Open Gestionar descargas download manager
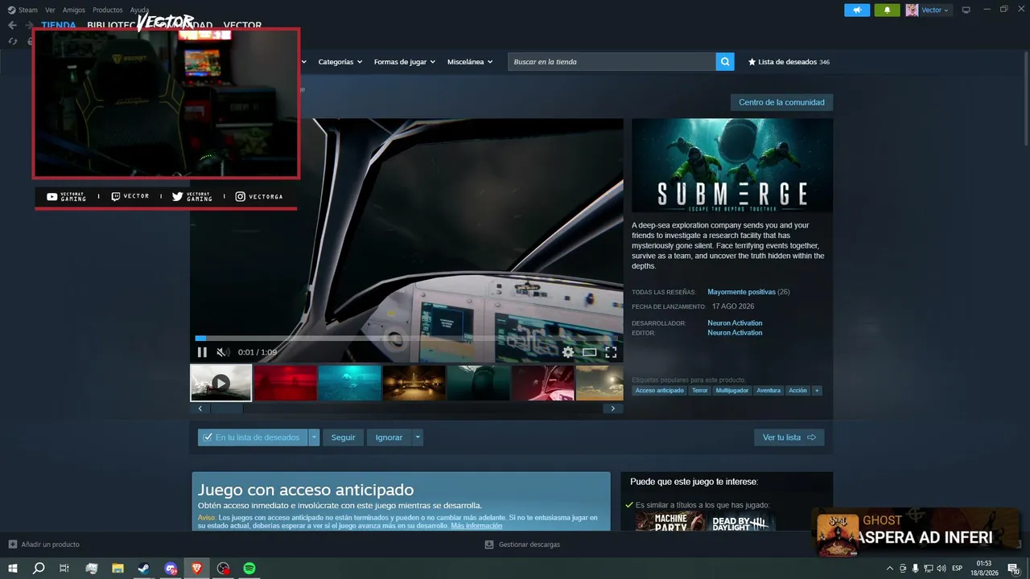The image size is (1030, 579). coord(522,544)
